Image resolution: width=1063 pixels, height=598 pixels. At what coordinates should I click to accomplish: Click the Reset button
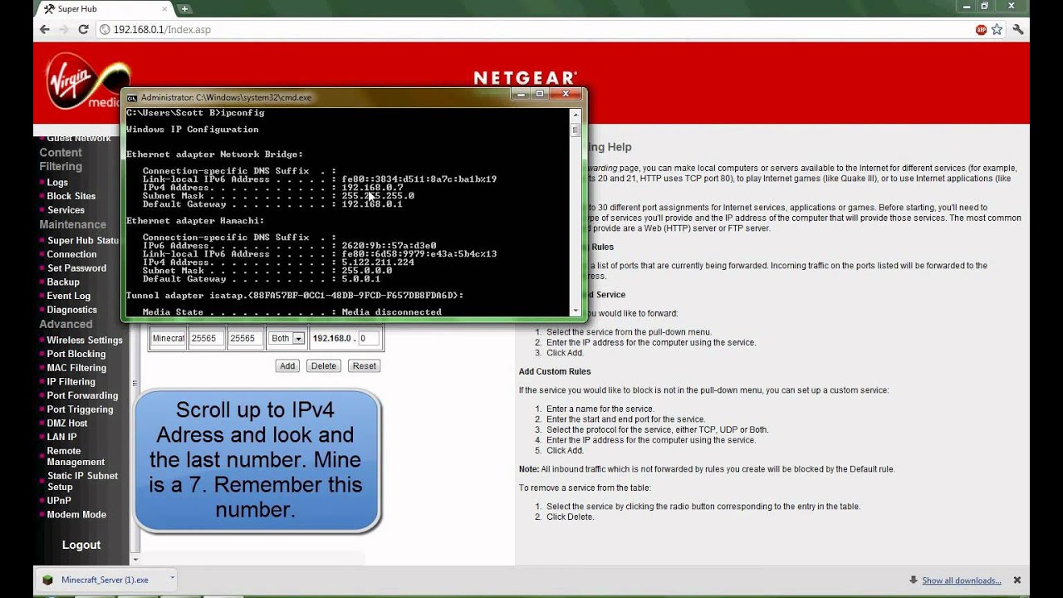[x=365, y=365]
